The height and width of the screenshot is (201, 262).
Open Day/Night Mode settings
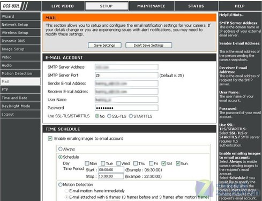20,106
